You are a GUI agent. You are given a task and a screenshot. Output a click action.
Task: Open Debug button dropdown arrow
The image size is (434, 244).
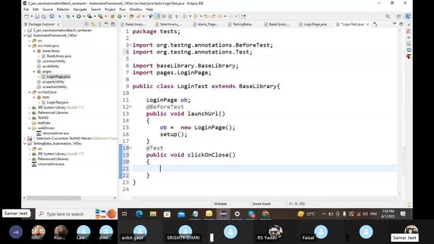pos(73,16)
